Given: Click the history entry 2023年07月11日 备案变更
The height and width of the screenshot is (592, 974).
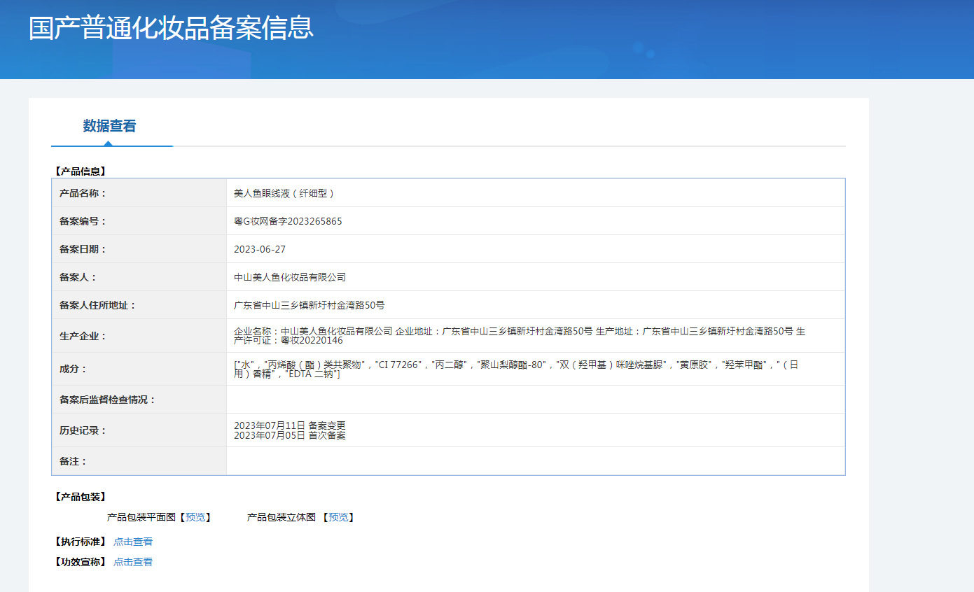Looking at the screenshot, I should click(290, 425).
